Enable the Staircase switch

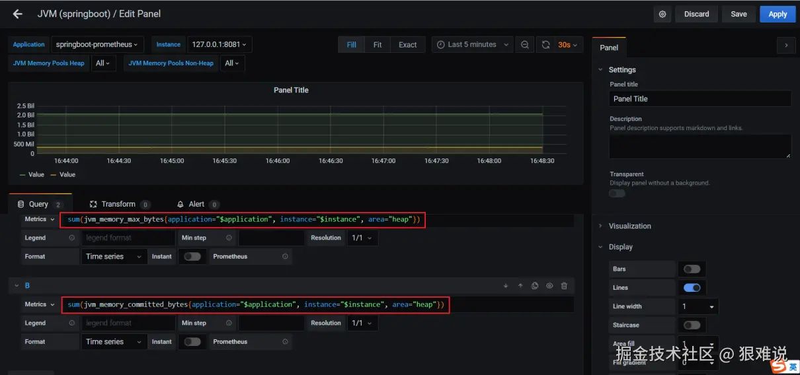(x=692, y=325)
